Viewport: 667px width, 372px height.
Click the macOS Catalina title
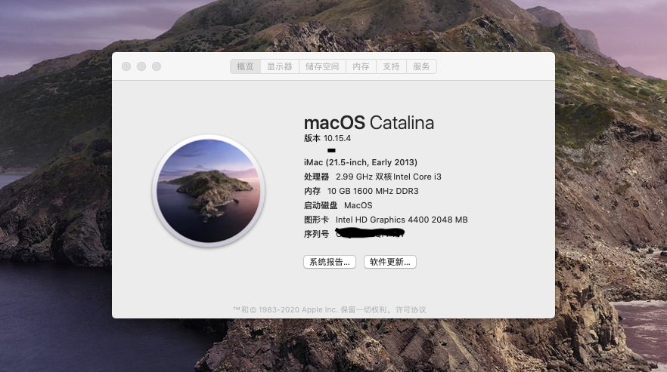[369, 123]
